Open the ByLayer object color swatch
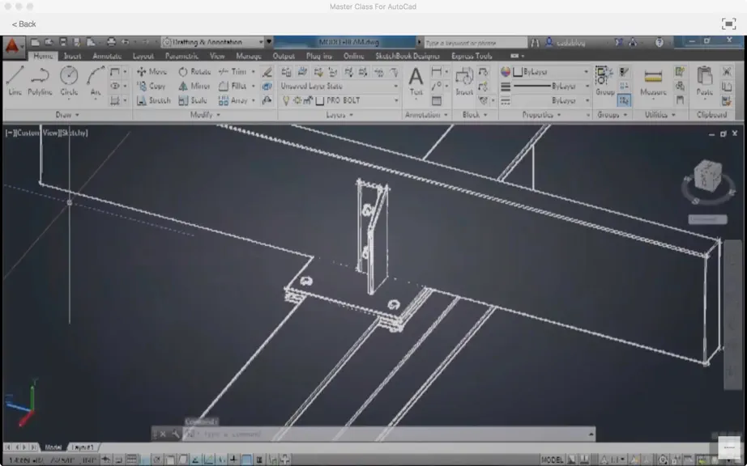This screenshot has width=747, height=466. click(518, 72)
